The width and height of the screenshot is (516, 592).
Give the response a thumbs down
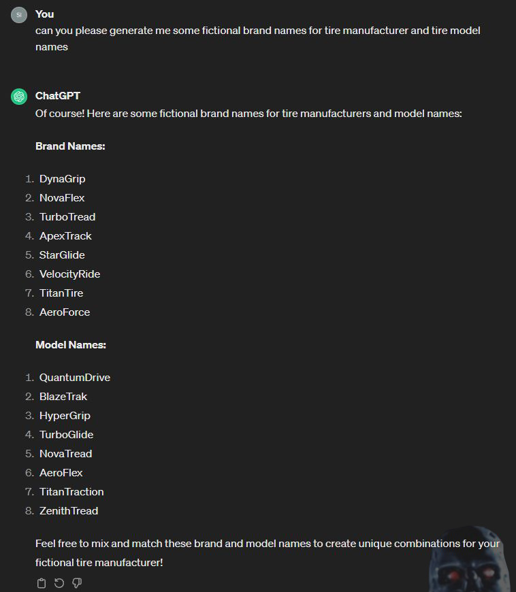[77, 583]
